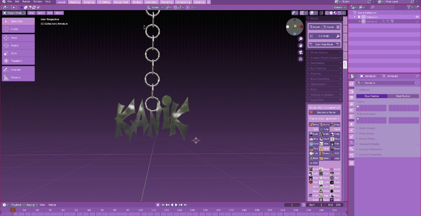Screen dimensions: 421x216
Task: Open the Render menu
Action: pyautogui.click(x=26, y=2)
